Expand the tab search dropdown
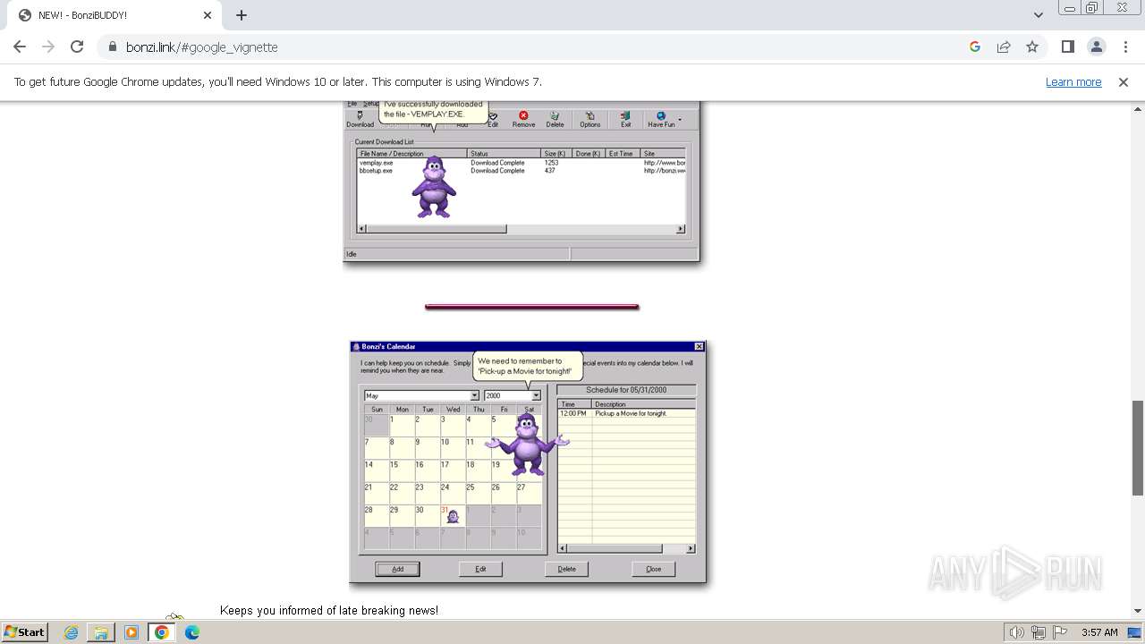 point(1039,15)
